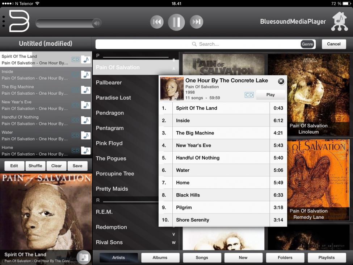The image size is (353, 265).
Task: Tap the CD quality badge in album popup
Action: point(249,95)
